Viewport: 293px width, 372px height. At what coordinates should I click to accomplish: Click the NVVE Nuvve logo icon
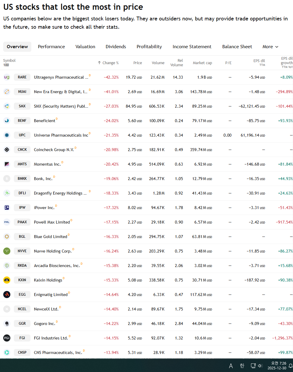coord(7,251)
